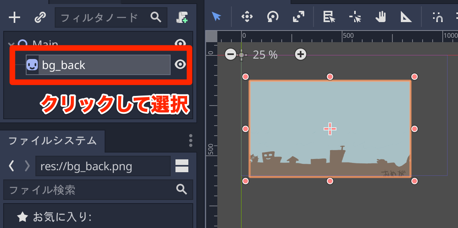Toggle visibility of the bg_back node

tap(180, 65)
